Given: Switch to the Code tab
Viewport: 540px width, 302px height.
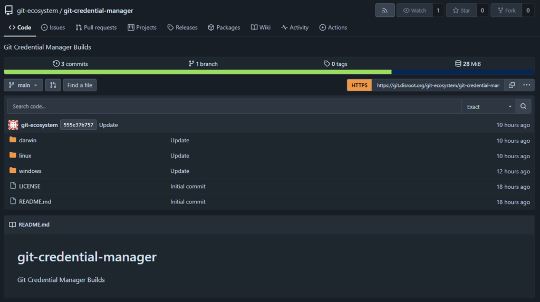Looking at the screenshot, I should coord(20,27).
